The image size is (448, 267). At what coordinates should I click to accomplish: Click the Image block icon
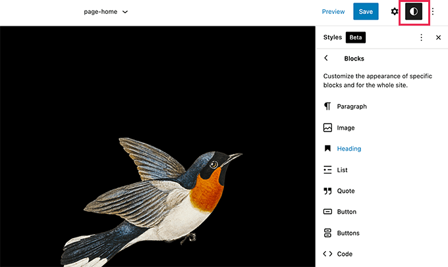327,128
